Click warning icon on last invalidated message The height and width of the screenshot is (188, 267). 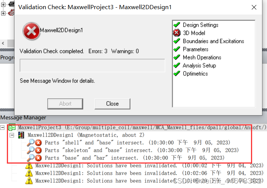[x=29, y=181]
